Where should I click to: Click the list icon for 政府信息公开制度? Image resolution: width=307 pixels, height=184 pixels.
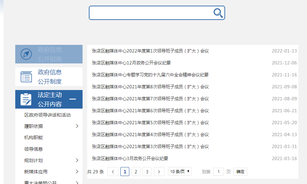coord(26,77)
